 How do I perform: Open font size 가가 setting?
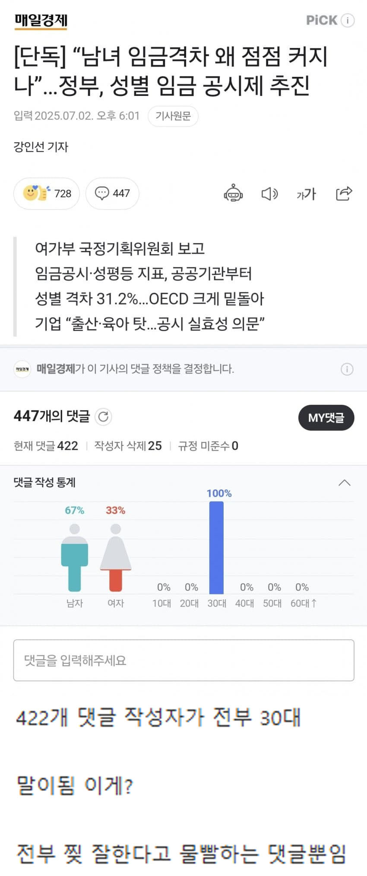point(306,194)
